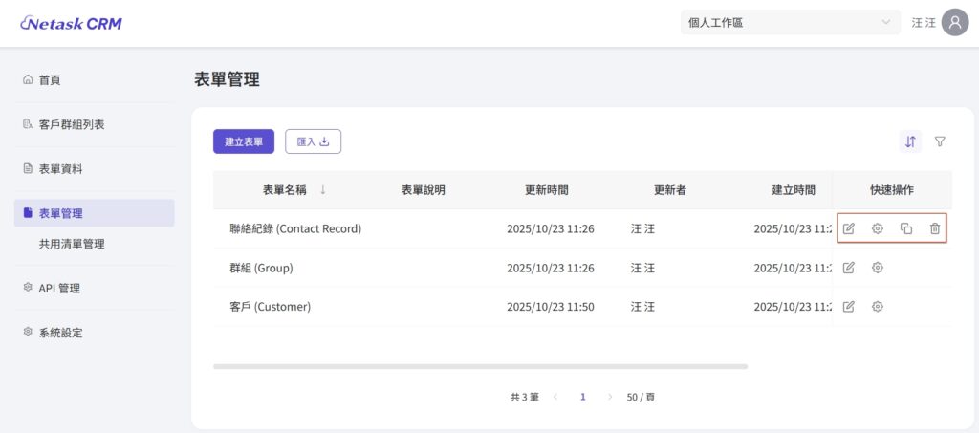Click the 建立表單 button
This screenshot has width=979, height=433.
click(x=244, y=141)
